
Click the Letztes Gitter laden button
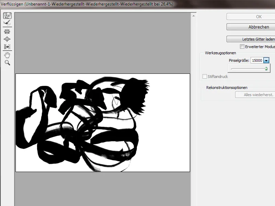coord(251,39)
